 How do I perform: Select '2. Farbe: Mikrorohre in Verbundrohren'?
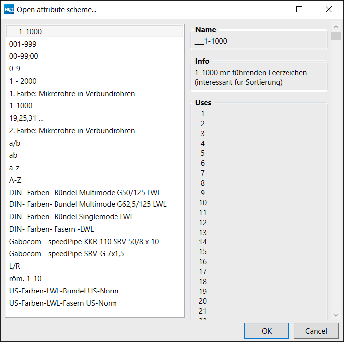(x=95, y=131)
